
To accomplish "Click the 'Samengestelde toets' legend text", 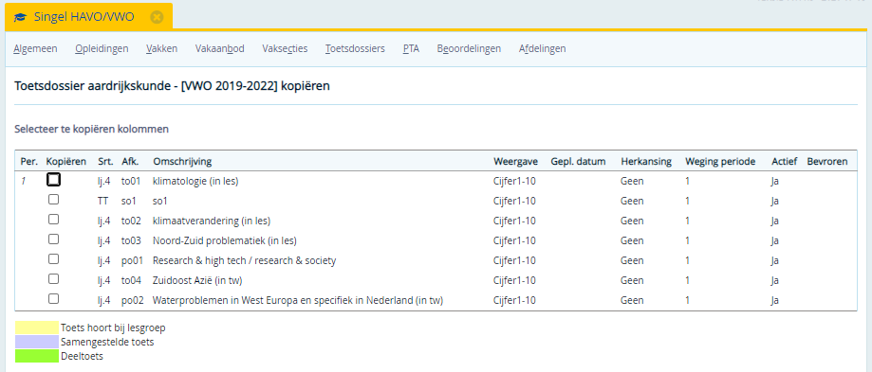I will (x=107, y=342).
